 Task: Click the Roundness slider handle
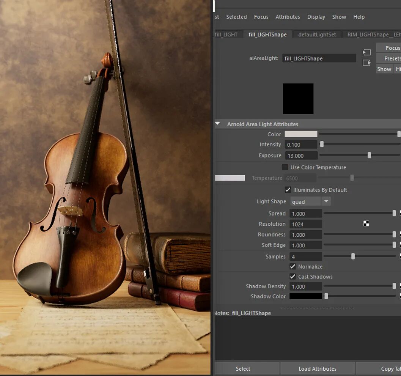(394, 234)
